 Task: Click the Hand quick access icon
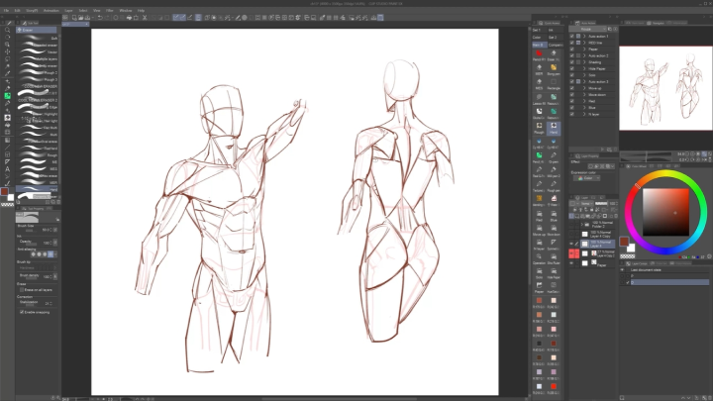pos(554,128)
